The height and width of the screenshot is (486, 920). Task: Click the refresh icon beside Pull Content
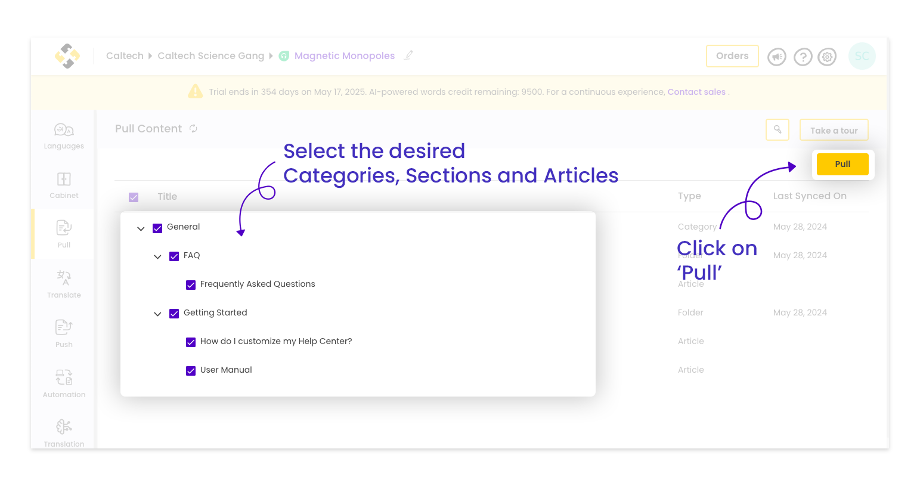click(193, 129)
